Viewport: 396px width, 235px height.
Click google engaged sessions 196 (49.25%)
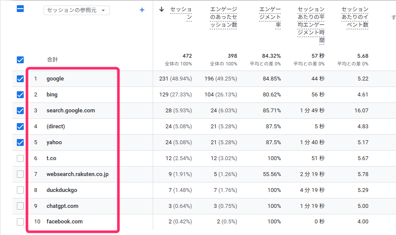[x=221, y=79]
